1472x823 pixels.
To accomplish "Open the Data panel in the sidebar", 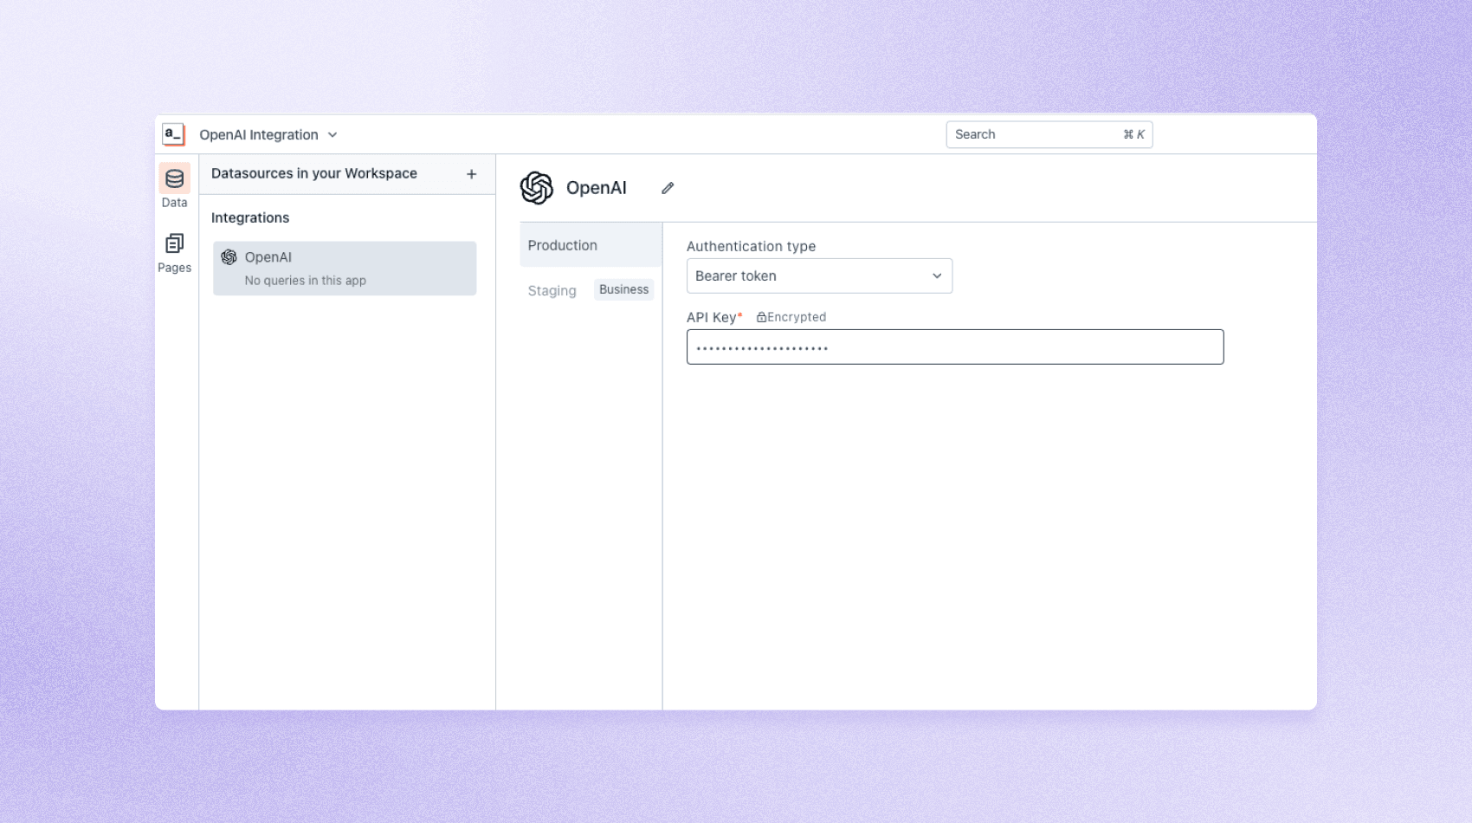I will (174, 185).
